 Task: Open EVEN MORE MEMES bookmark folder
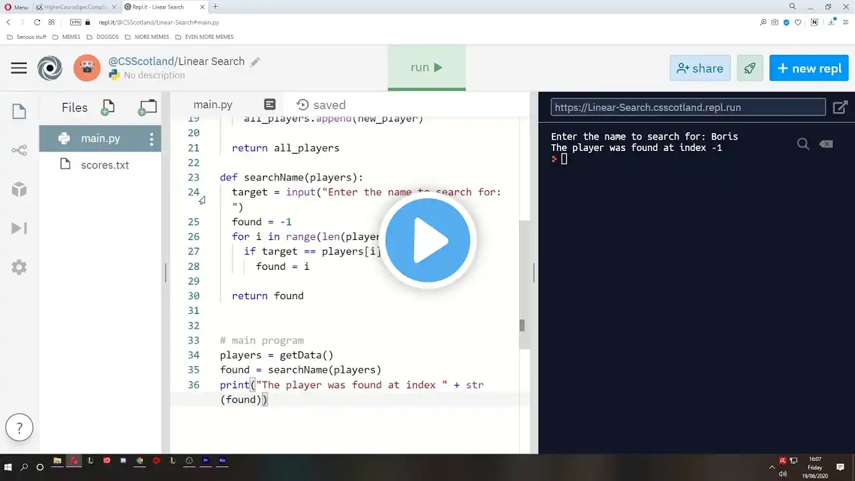pyautogui.click(x=204, y=37)
